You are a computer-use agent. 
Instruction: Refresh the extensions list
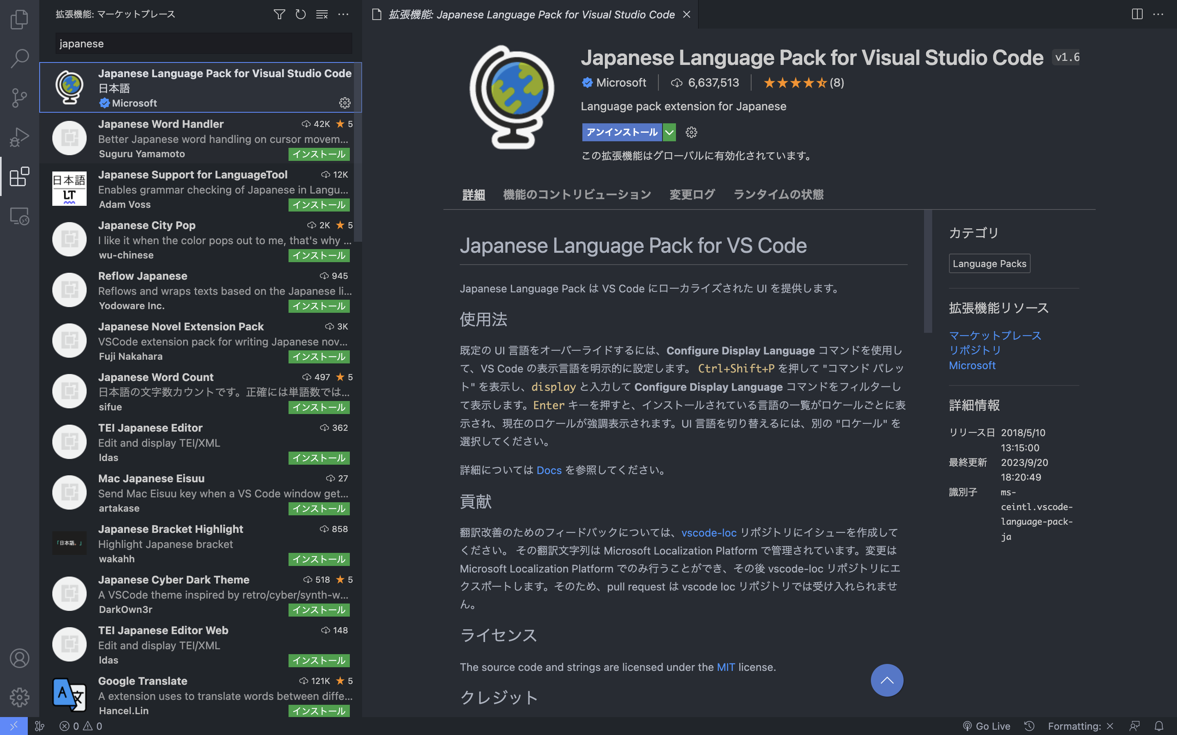300,14
